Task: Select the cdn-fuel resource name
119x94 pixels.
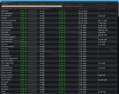Action: point(5,32)
